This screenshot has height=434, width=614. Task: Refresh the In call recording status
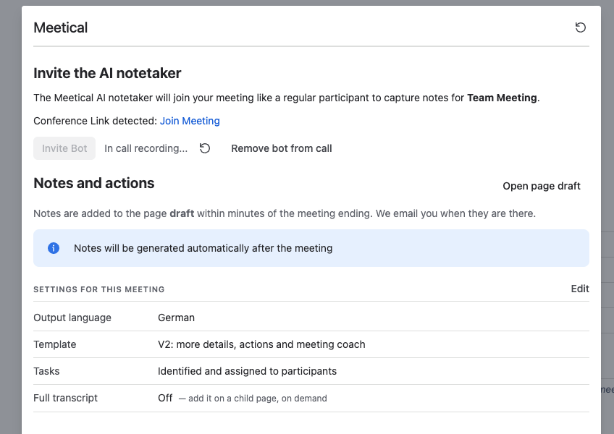point(205,148)
